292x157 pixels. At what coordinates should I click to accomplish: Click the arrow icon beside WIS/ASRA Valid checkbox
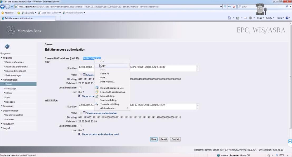pyautogui.click(x=84, y=113)
